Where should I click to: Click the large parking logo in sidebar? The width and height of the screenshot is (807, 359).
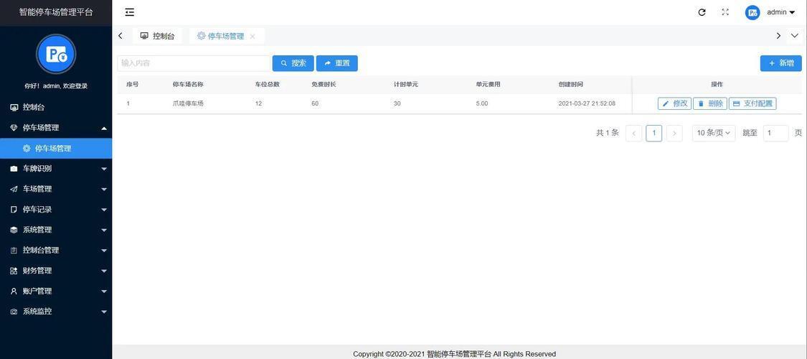point(56,54)
